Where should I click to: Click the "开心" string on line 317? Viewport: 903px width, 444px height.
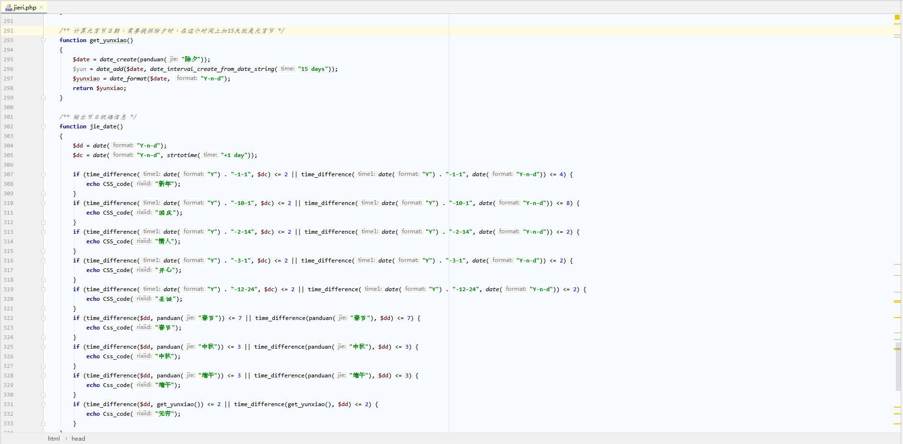pyautogui.click(x=165, y=270)
